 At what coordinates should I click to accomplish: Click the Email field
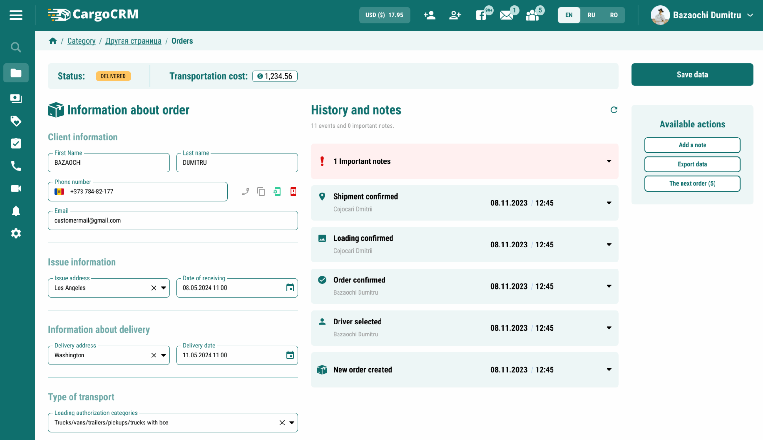pos(173,220)
